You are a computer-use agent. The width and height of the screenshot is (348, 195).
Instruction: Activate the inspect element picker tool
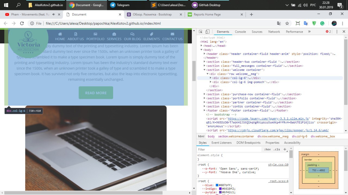tap(200, 32)
